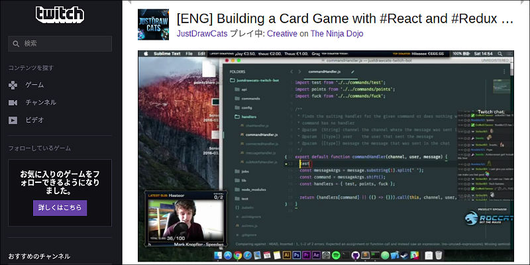Screen dimensions: 530x265
Task: Open ゲーム via the gamepad icon
Action: [x=13, y=85]
